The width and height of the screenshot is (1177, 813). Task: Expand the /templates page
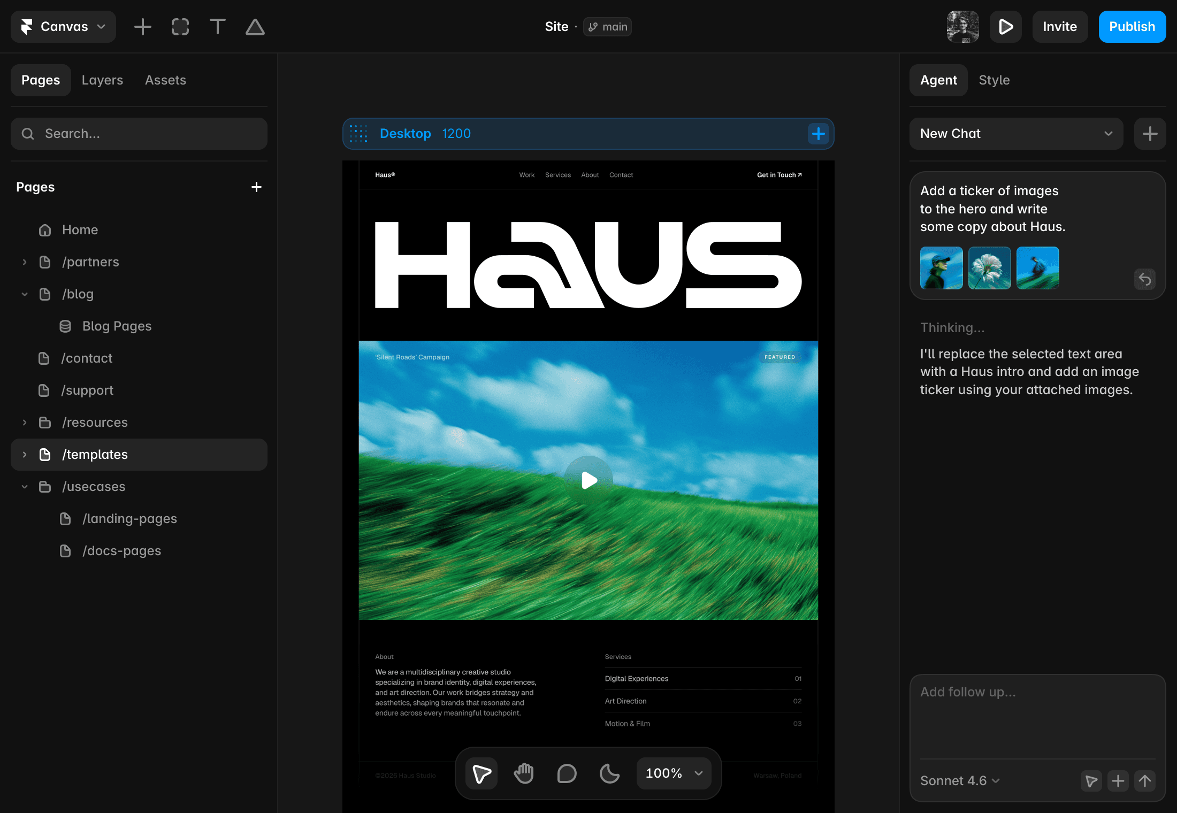click(x=25, y=455)
